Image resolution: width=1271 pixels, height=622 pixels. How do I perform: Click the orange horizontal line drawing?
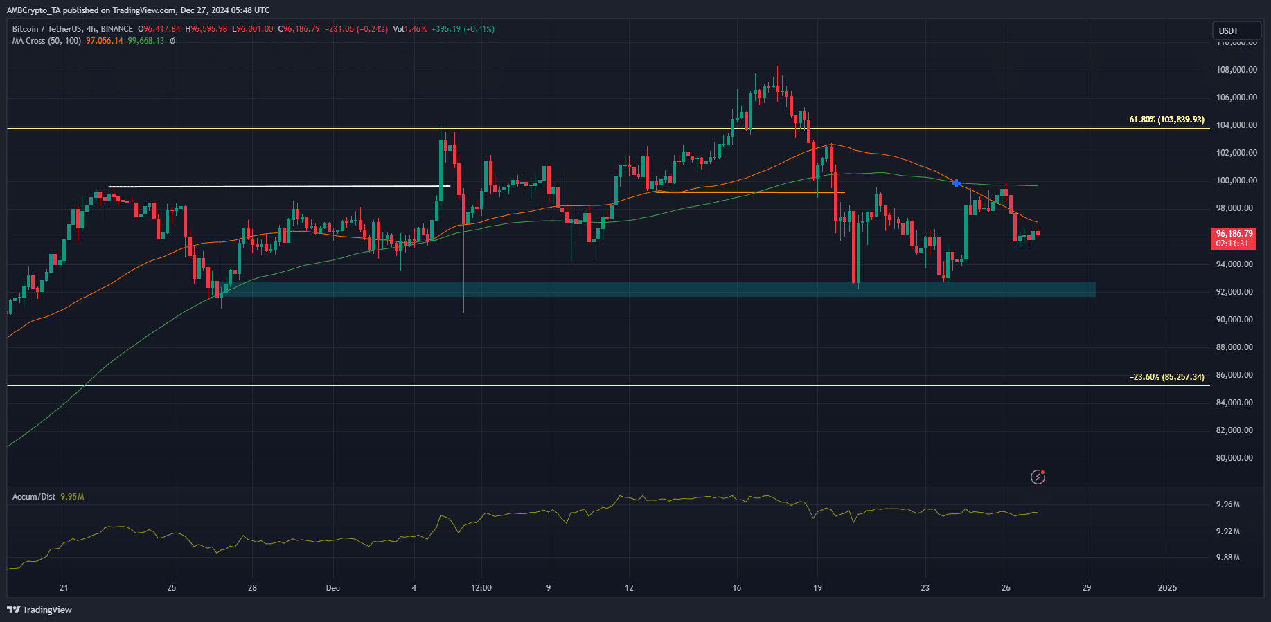point(749,192)
